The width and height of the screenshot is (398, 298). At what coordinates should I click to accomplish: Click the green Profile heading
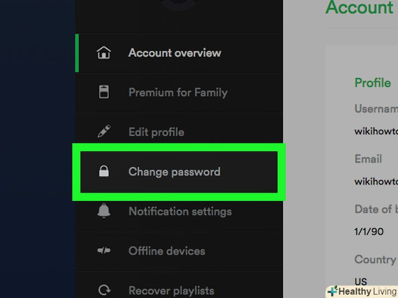point(372,83)
